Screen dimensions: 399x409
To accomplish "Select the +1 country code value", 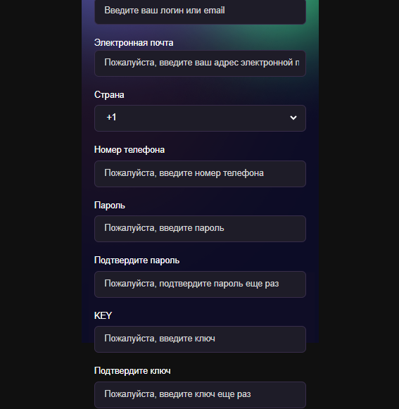I will click(x=111, y=118).
